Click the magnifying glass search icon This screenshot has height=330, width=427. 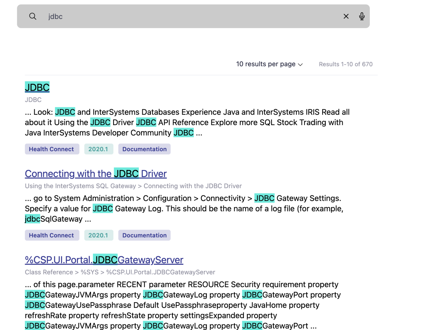click(x=33, y=16)
